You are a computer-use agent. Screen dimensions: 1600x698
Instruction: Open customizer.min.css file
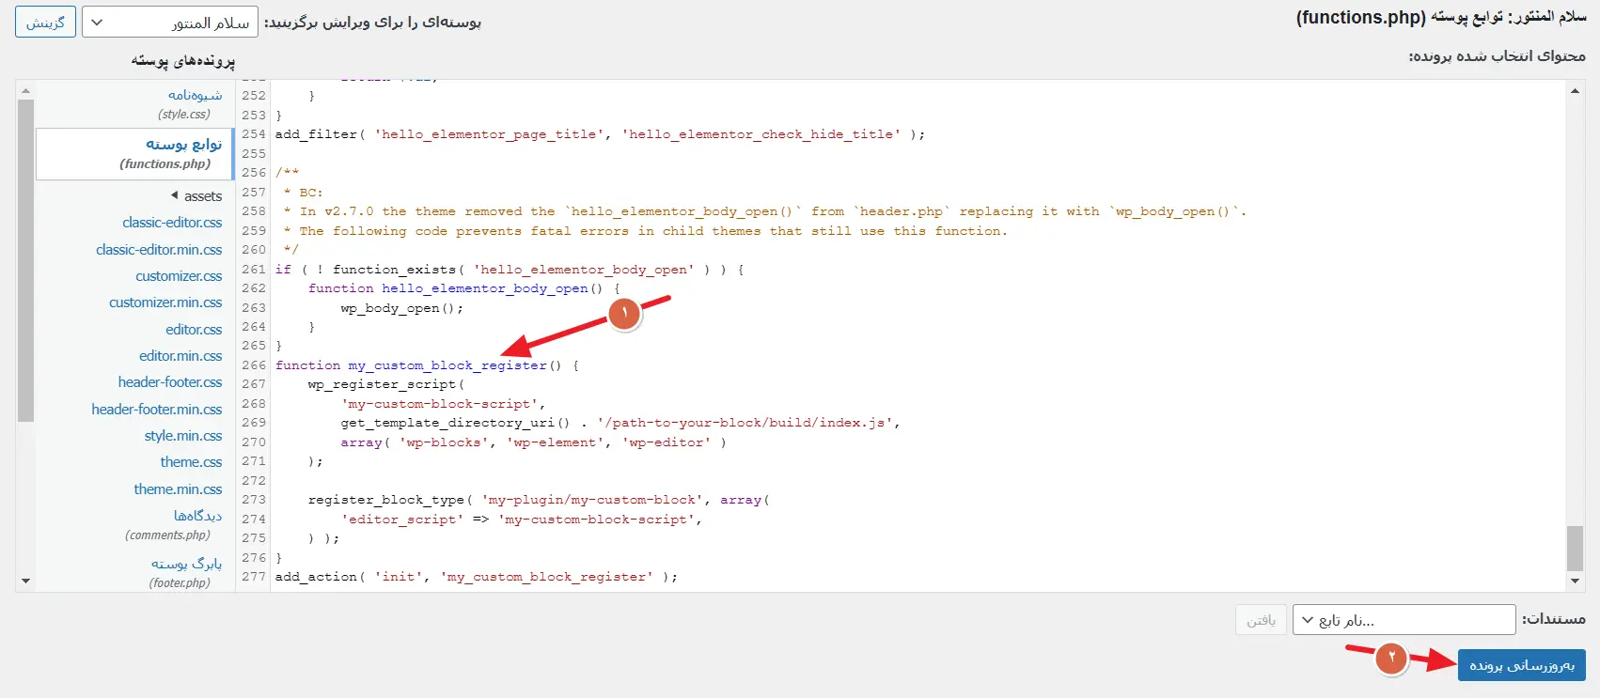(165, 302)
